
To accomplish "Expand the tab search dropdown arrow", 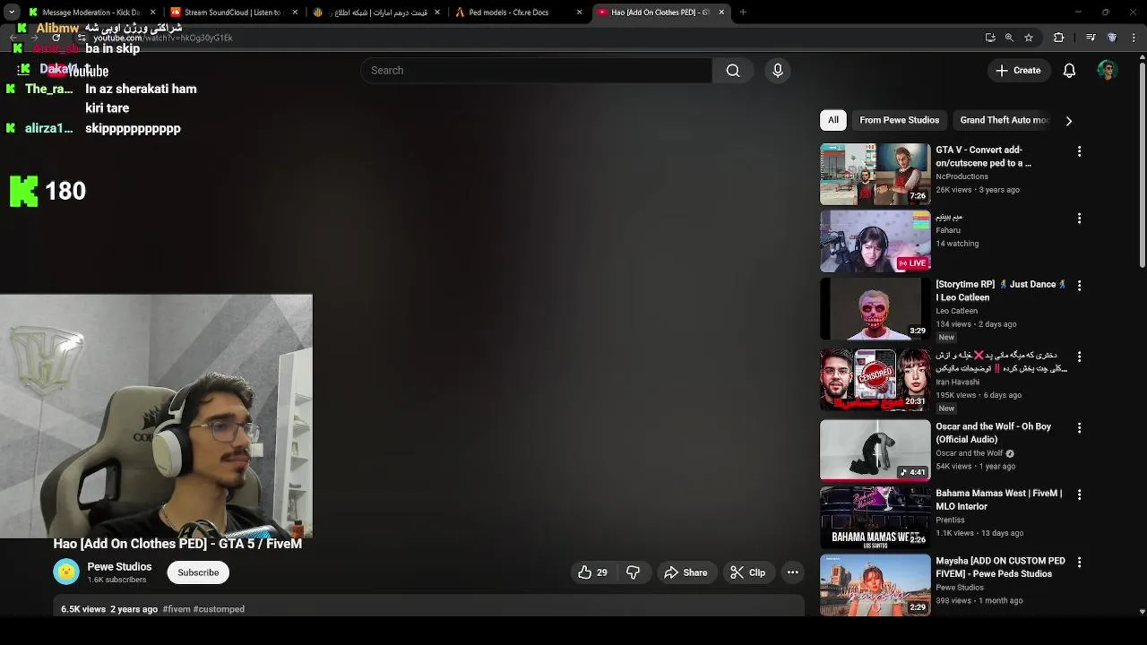I will 12,13.
